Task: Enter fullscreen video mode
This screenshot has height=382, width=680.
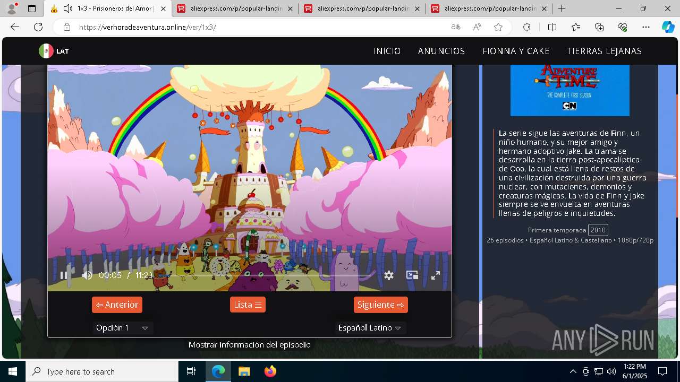Action: 436,275
